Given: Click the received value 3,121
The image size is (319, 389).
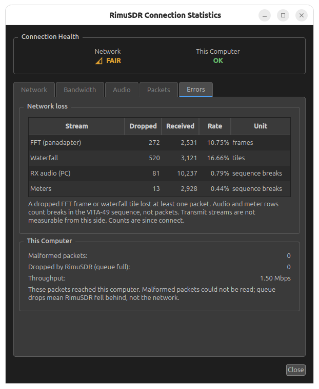Looking at the screenshot, I should (x=189, y=158).
